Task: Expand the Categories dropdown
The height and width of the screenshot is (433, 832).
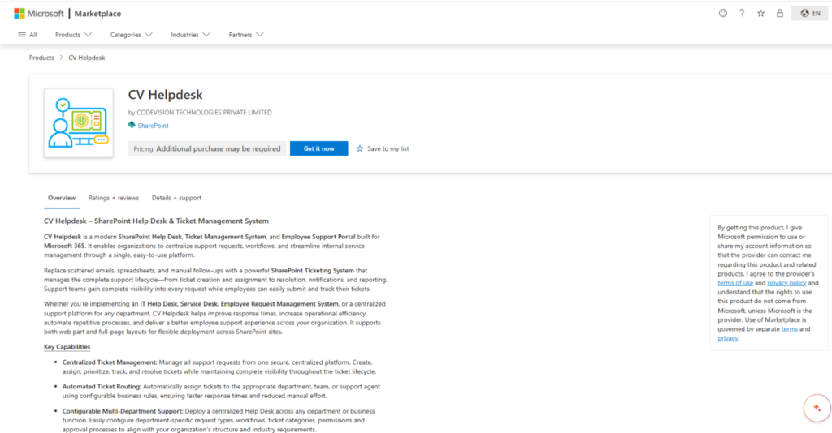Action: click(x=131, y=34)
